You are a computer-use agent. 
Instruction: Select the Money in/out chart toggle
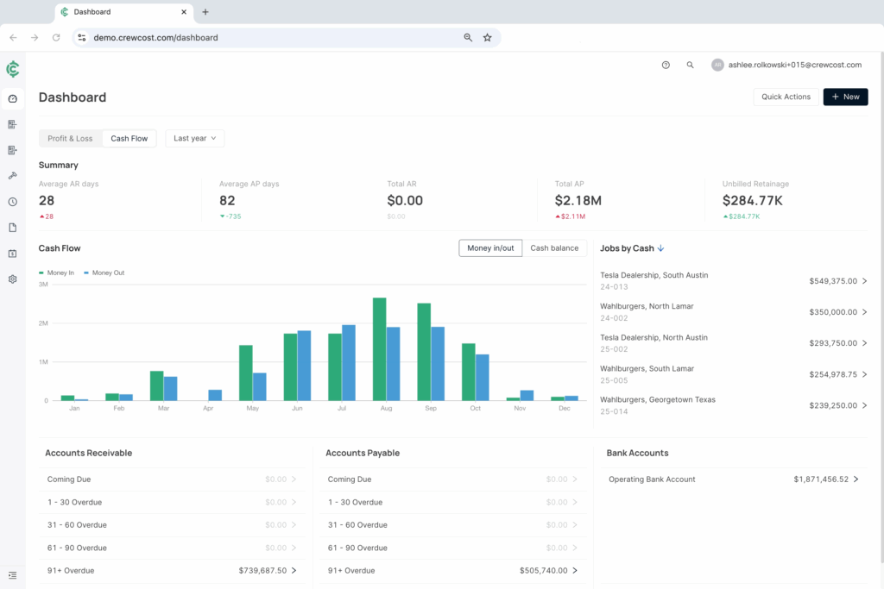click(490, 248)
